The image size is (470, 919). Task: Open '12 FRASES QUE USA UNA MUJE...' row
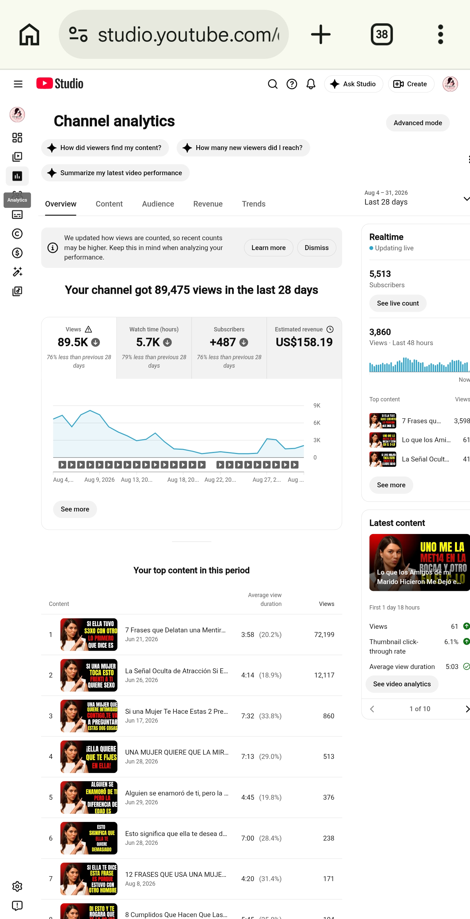[191, 878]
